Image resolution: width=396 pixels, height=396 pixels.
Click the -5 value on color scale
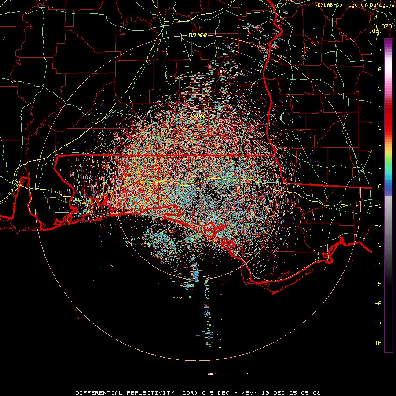[378, 284]
